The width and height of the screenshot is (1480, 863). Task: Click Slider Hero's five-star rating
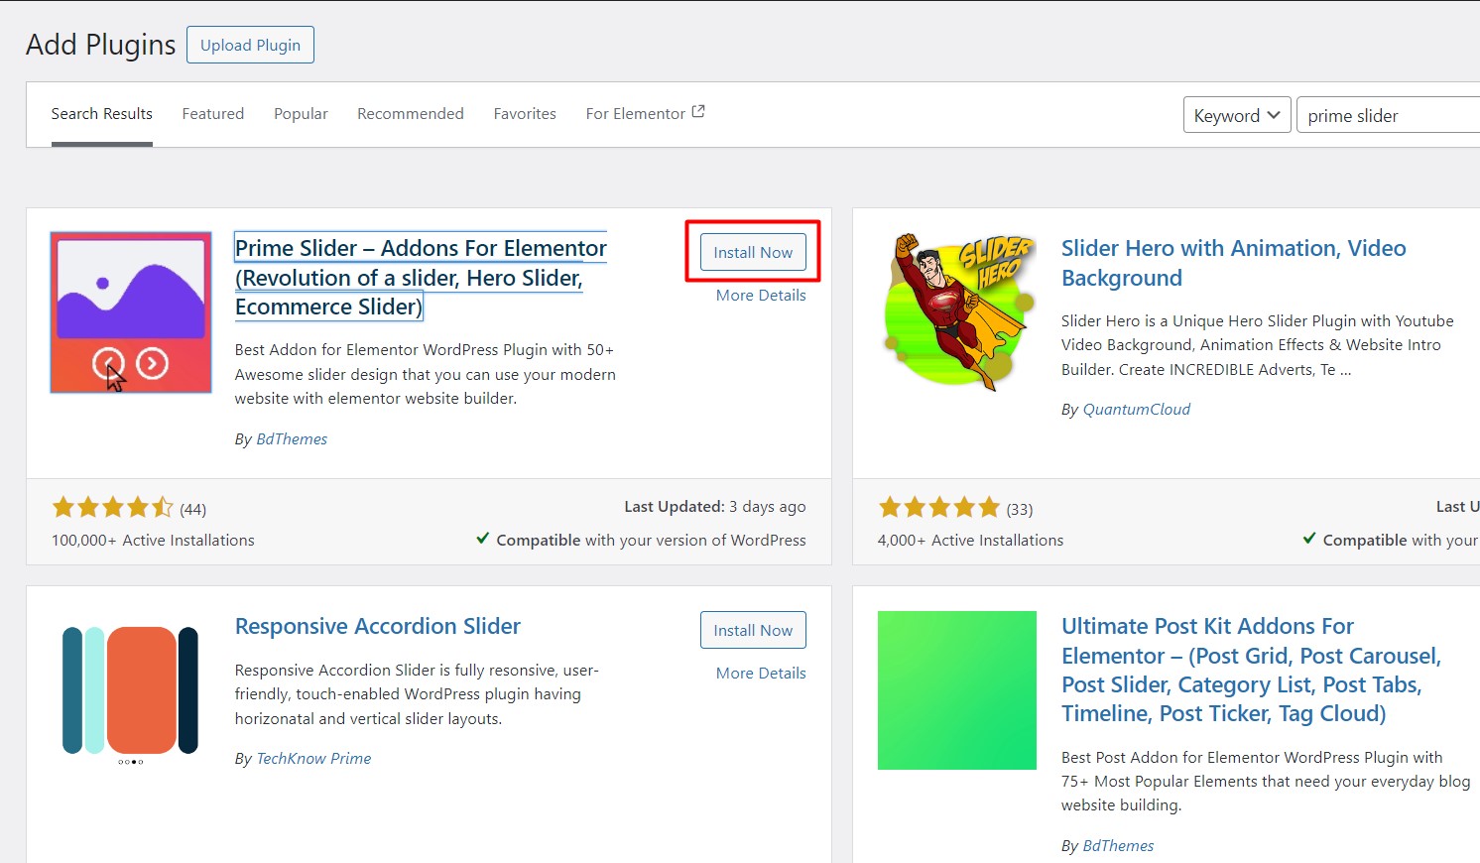click(939, 508)
